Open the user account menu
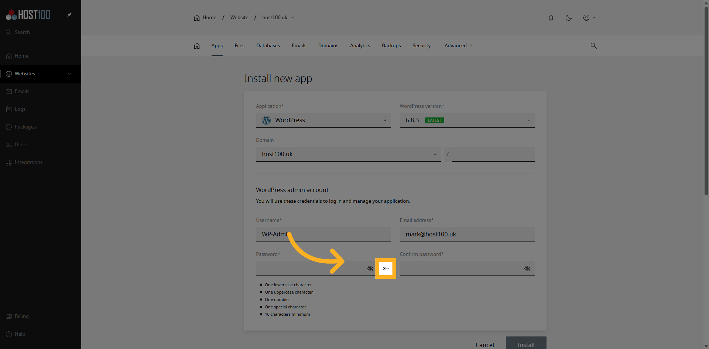This screenshot has height=349, width=709. 589,18
